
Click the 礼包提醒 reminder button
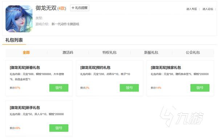[x=80, y=8]
